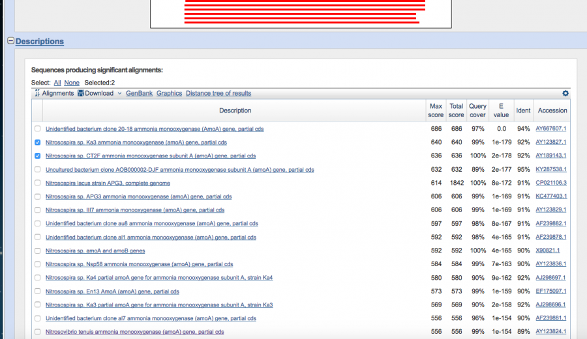587x339 pixels.
Task: Open Nitrosospira sp. amoA and amoB genes
Action: point(95,251)
